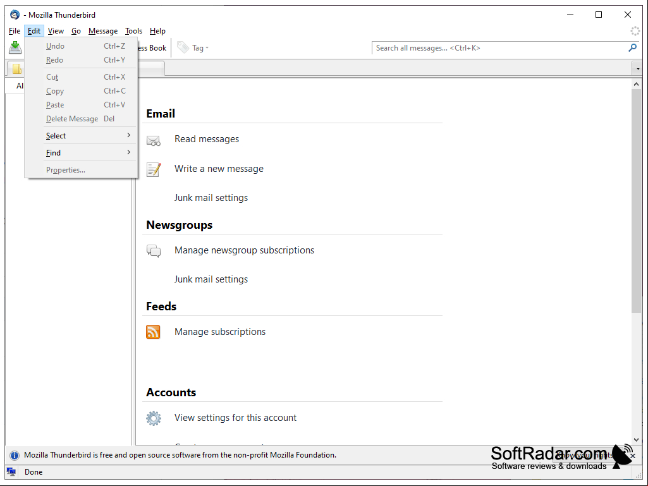The width and height of the screenshot is (648, 486).
Task: Click the 'Done' status bar text
Action: (x=34, y=472)
